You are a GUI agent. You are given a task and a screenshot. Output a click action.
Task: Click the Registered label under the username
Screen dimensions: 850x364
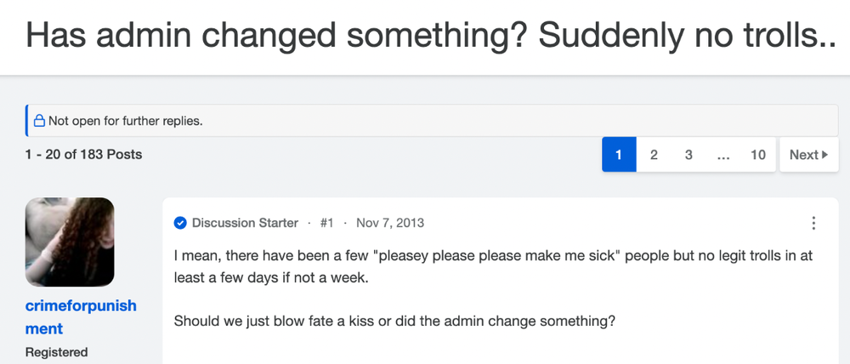pyautogui.click(x=56, y=352)
